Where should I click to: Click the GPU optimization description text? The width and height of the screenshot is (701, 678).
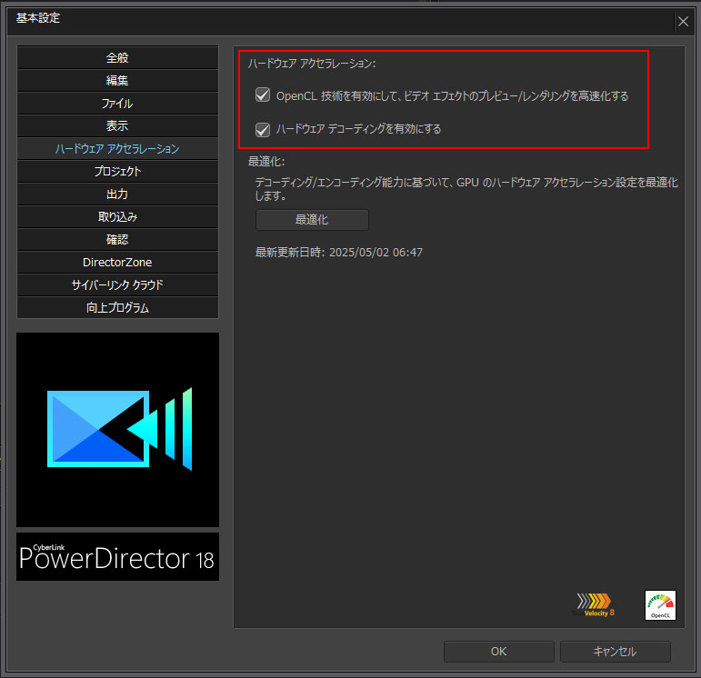[466, 189]
